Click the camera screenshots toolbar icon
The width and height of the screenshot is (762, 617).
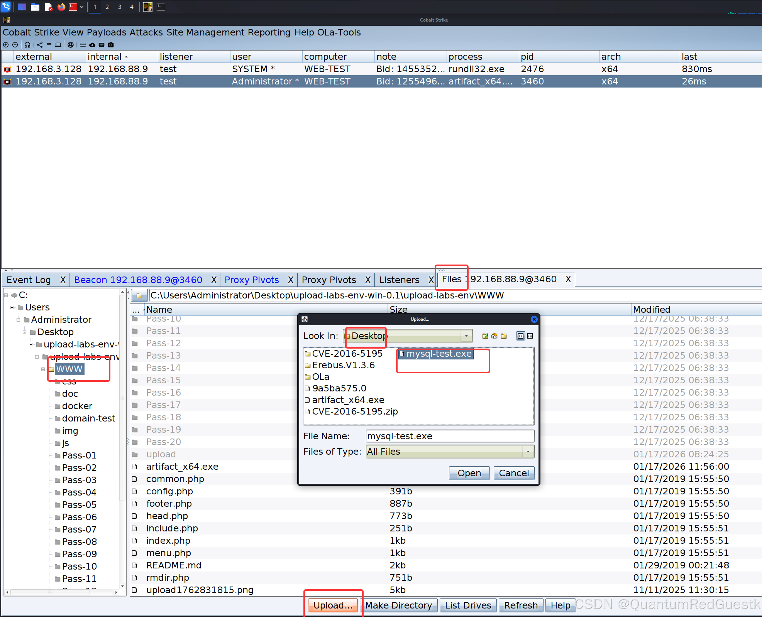coord(111,45)
